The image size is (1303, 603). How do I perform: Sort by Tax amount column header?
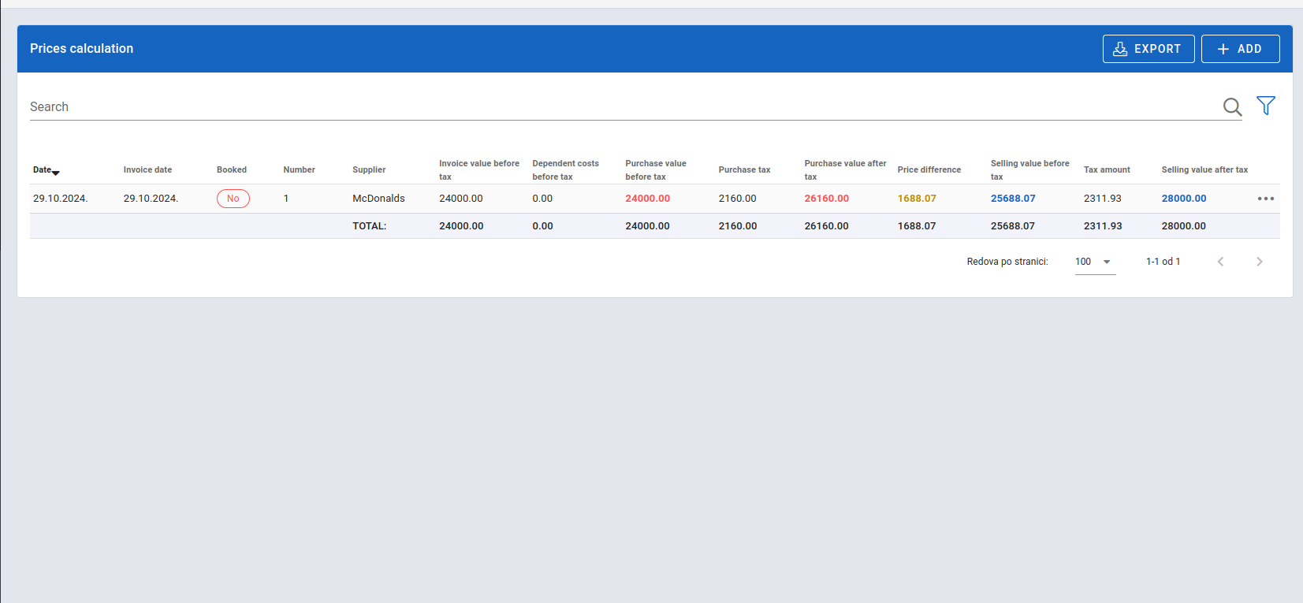click(x=1107, y=169)
